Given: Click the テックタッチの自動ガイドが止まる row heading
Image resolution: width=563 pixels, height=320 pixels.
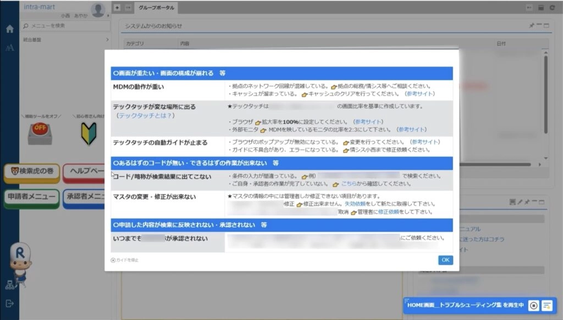Looking at the screenshot, I should (160, 143).
